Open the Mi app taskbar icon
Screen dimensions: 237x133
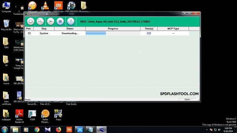click(x=69, y=130)
